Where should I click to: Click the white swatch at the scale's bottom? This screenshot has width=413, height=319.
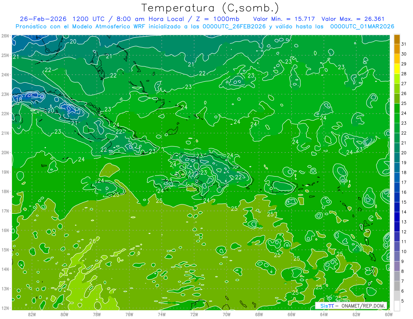pos(397,306)
